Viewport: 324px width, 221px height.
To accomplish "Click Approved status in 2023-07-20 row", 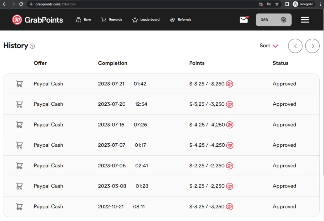I will coord(284,104).
